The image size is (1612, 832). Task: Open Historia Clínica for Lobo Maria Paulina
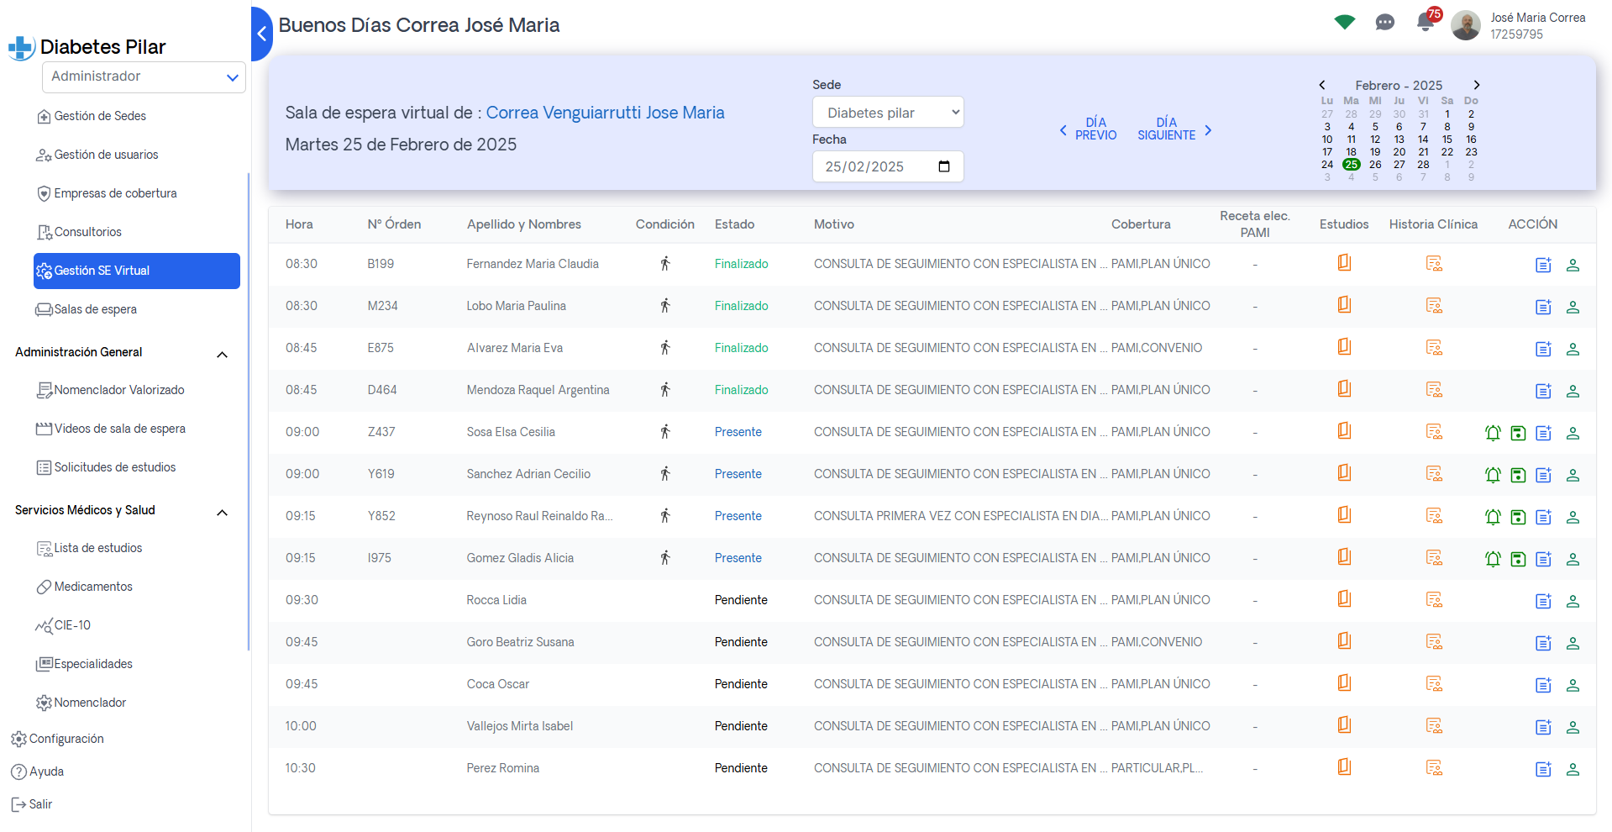[x=1434, y=305]
